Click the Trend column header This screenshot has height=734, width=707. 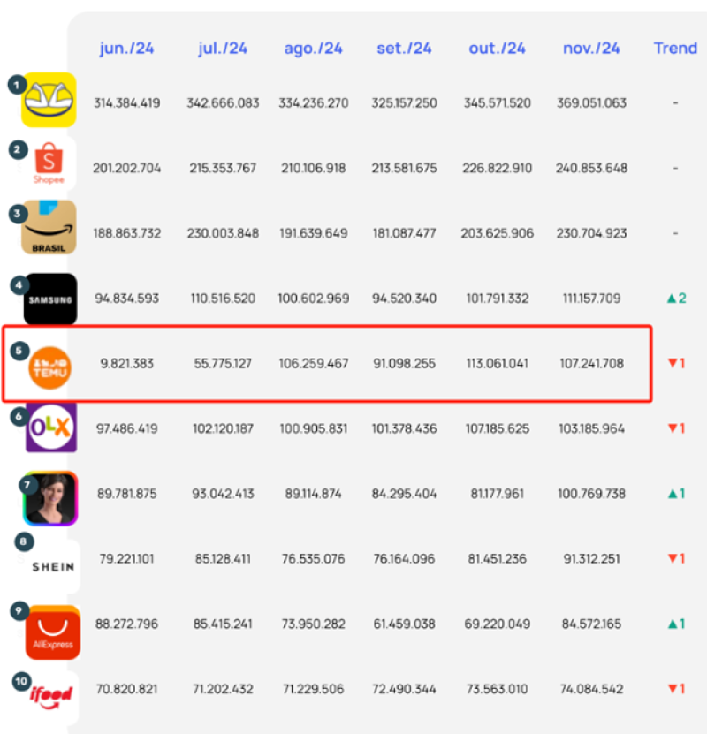(x=675, y=48)
